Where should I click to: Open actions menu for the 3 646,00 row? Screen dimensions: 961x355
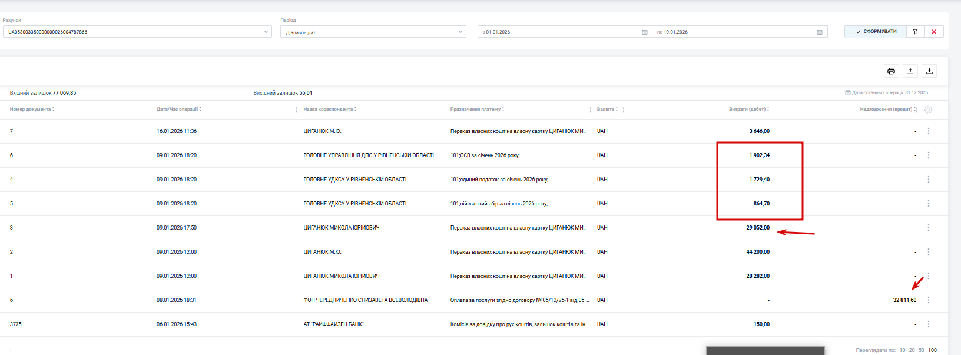[929, 131]
